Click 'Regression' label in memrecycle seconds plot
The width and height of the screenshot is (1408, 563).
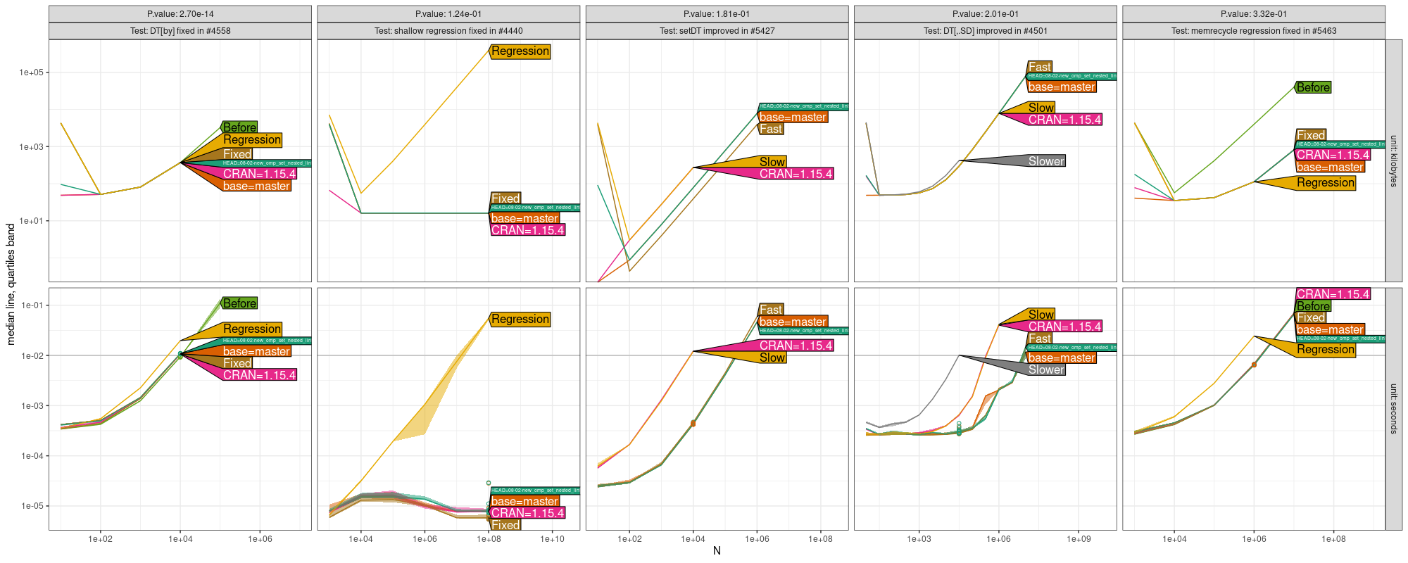(x=1326, y=350)
